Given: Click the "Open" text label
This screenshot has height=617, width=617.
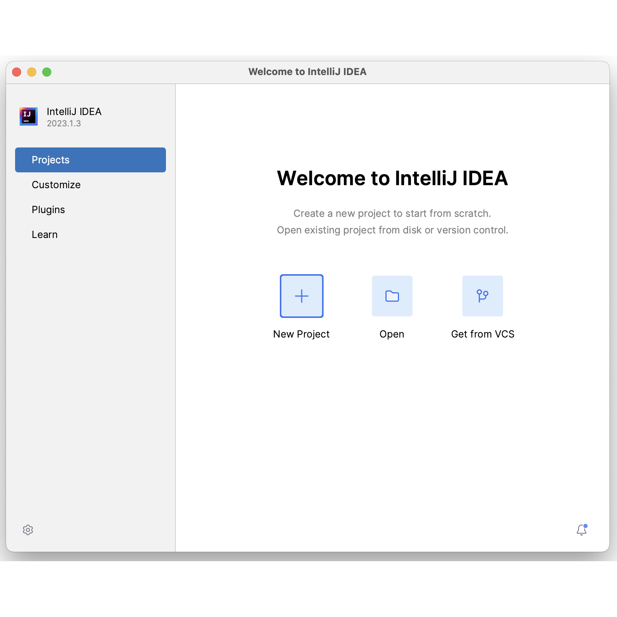Looking at the screenshot, I should coord(392,334).
